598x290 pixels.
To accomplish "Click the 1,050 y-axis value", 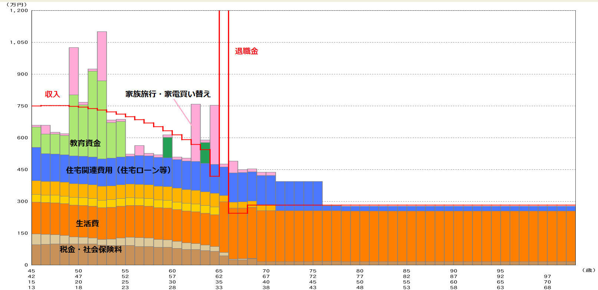I will pyautogui.click(x=19, y=42).
